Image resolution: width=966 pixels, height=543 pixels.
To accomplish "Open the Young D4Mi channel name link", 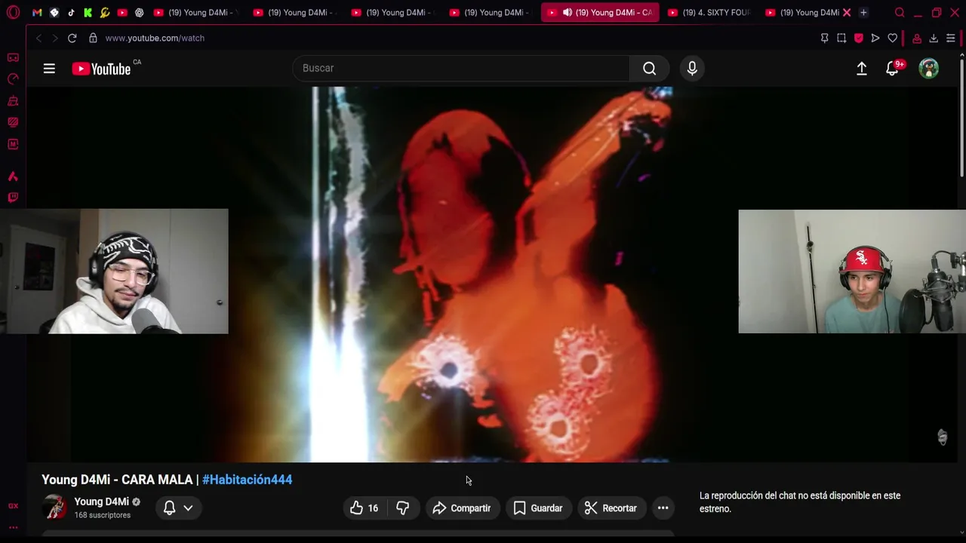I will pos(101,502).
